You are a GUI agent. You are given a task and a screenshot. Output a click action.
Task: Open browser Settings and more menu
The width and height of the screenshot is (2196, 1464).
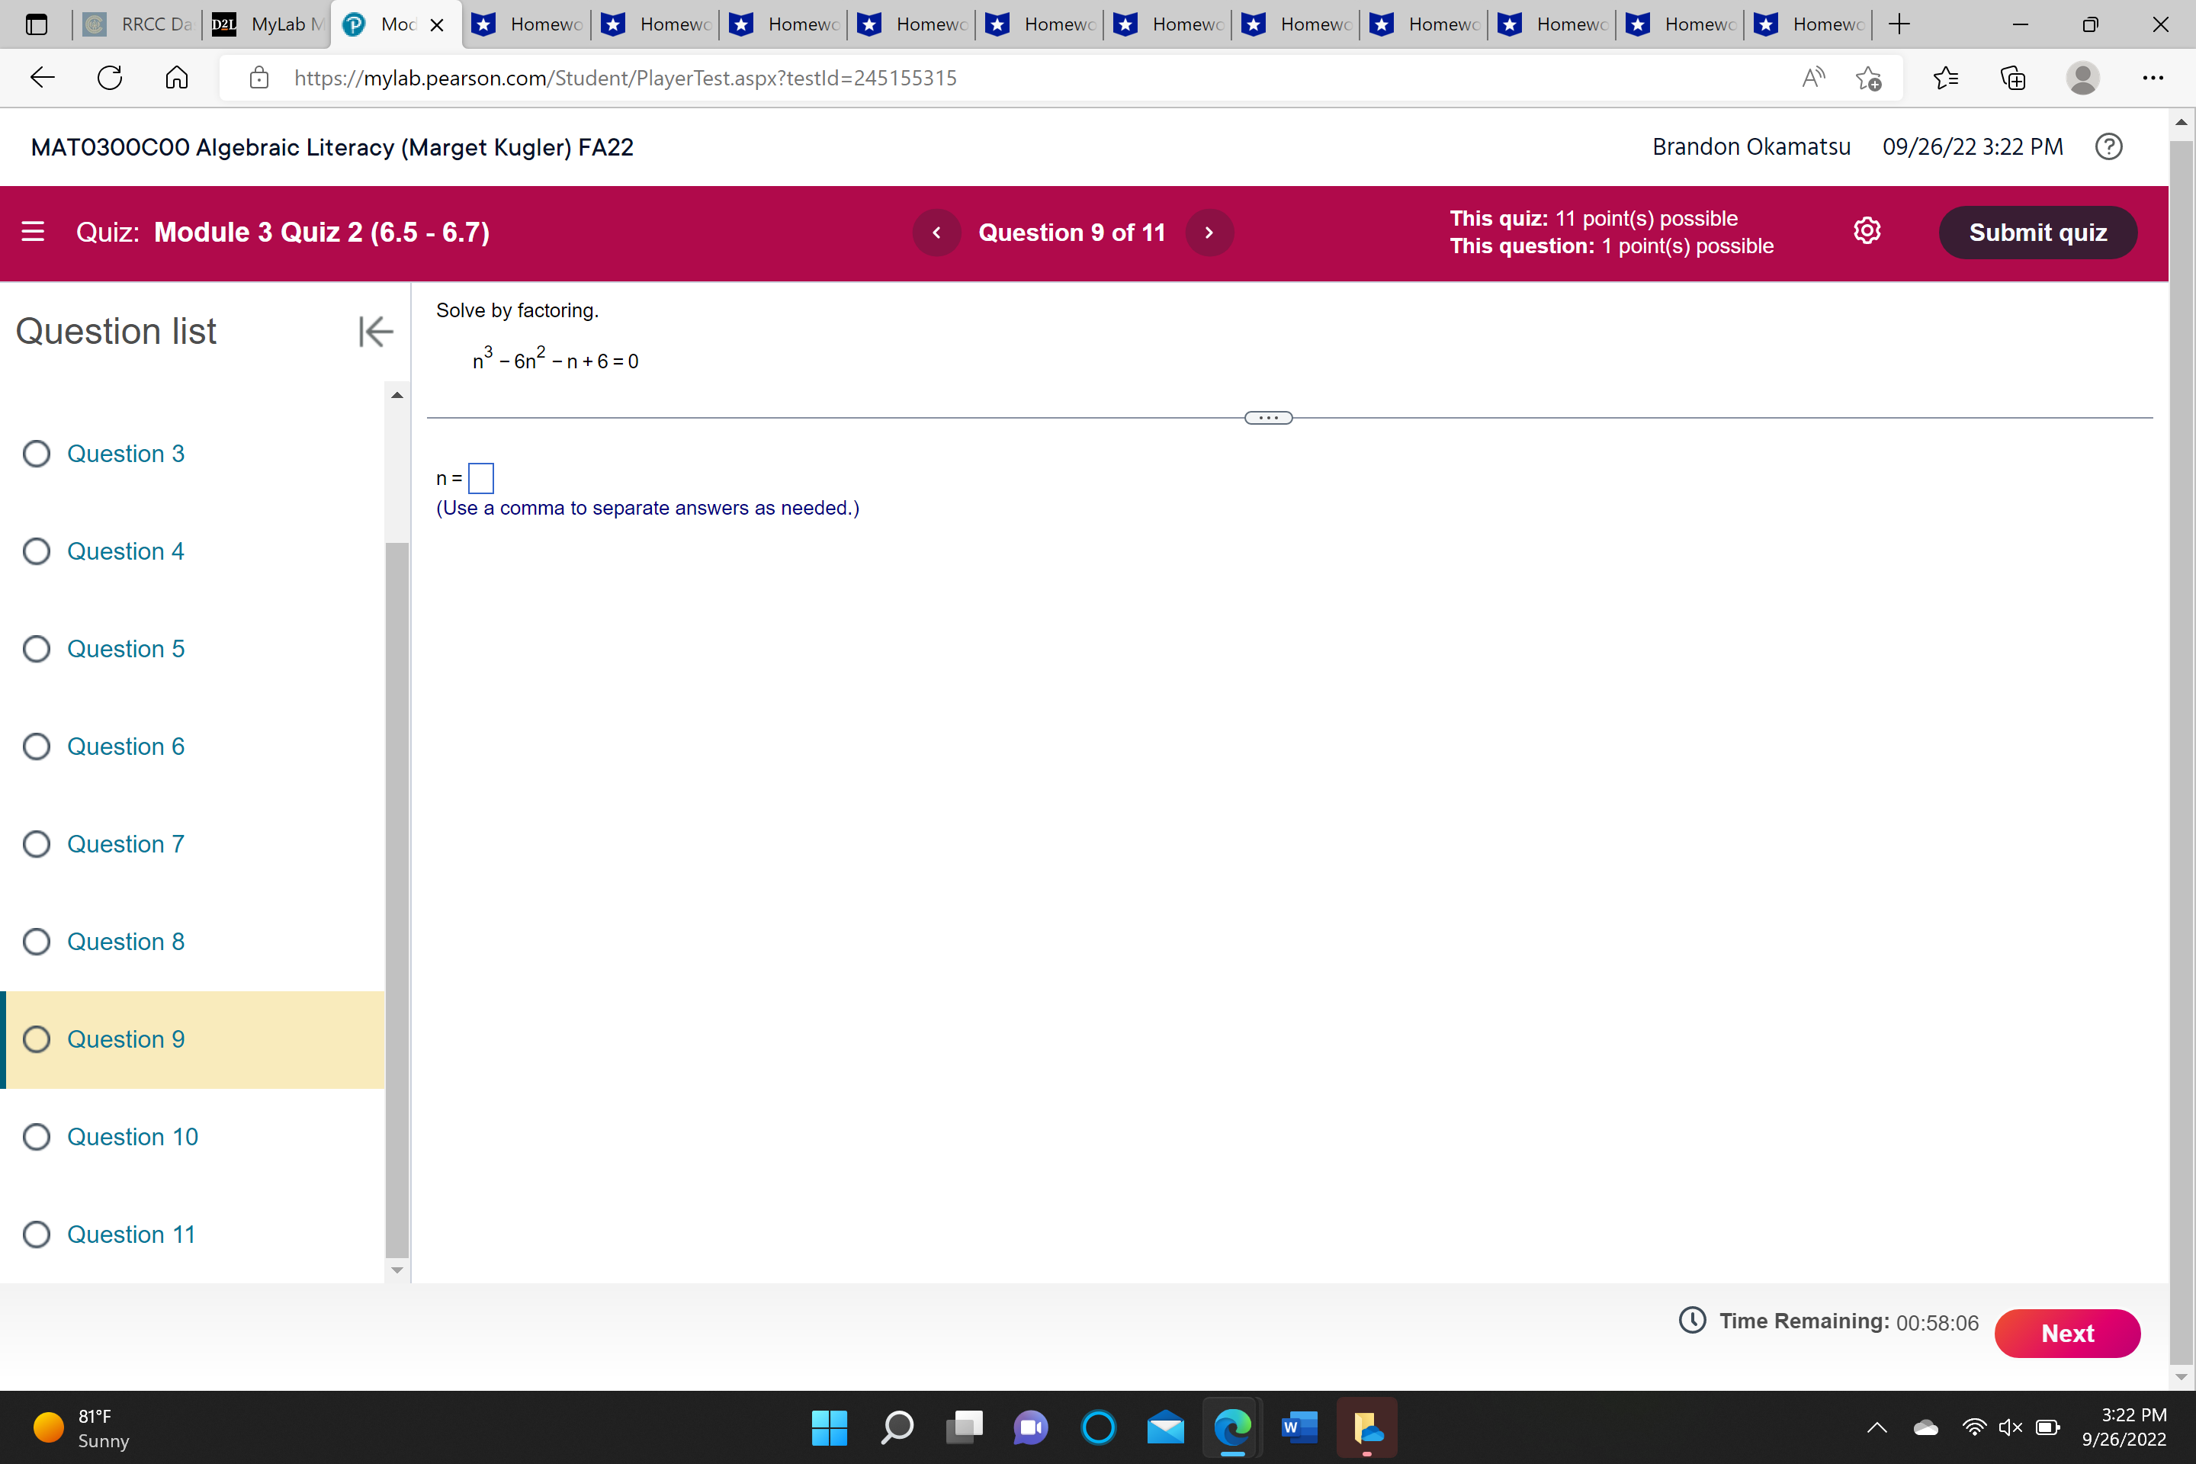2152,78
